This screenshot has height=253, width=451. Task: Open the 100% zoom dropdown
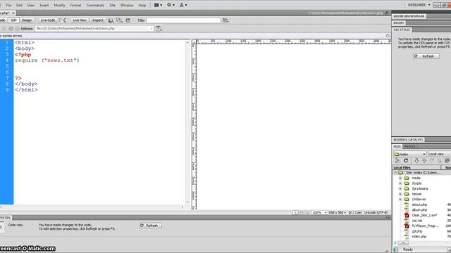pyautogui.click(x=319, y=212)
